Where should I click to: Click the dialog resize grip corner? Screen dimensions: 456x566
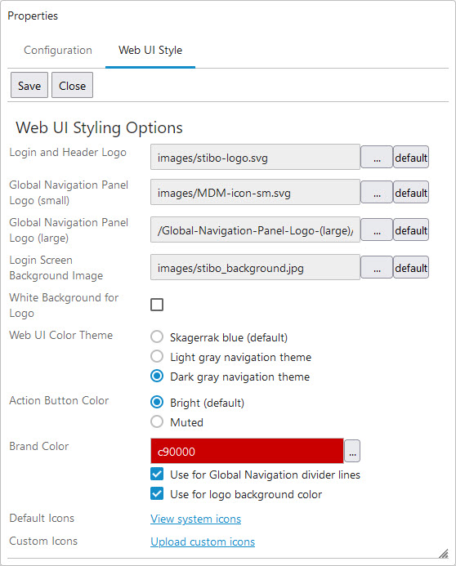(444, 554)
